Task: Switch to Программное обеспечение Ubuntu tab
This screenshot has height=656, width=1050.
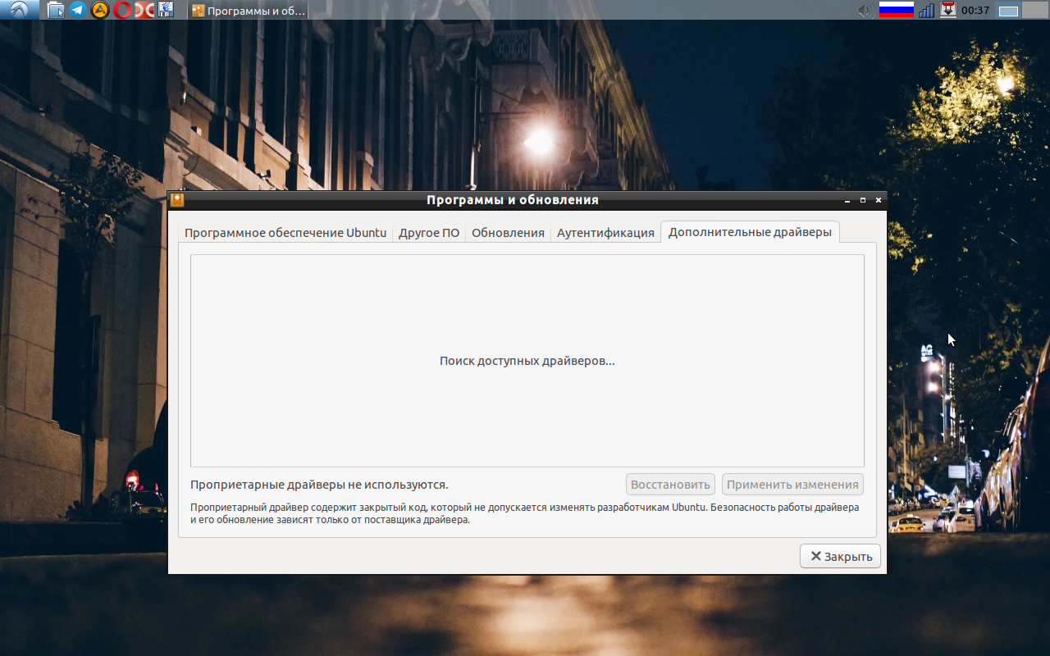Action: pos(286,232)
